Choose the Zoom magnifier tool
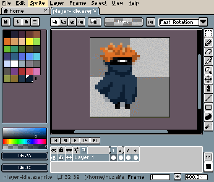This screenshot has width=214, height=182. coord(208,70)
